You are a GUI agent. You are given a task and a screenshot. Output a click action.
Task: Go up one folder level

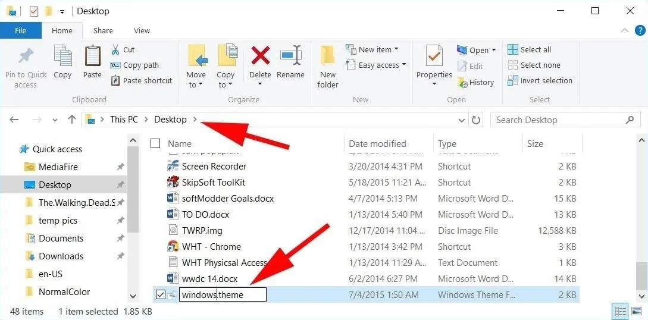pyautogui.click(x=72, y=120)
